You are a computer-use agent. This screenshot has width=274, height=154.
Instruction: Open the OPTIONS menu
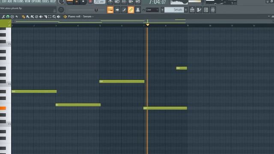36,1
